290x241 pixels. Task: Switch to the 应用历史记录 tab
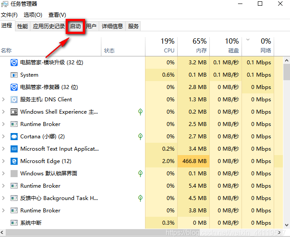(49, 26)
